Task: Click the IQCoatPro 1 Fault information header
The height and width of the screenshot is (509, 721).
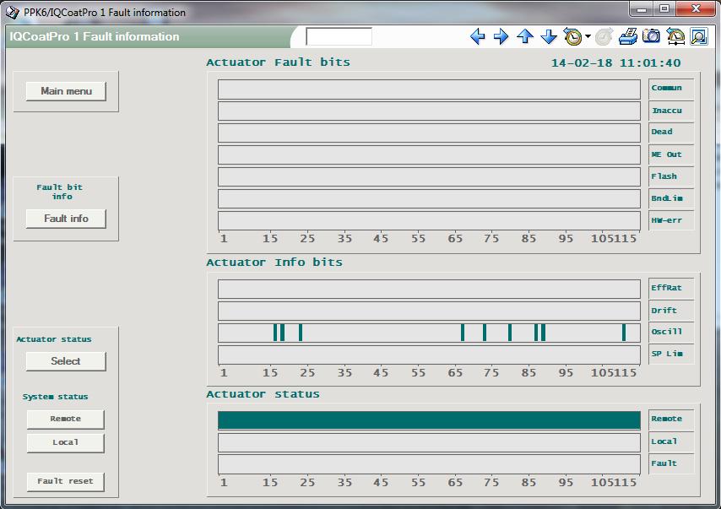Action: [x=95, y=36]
